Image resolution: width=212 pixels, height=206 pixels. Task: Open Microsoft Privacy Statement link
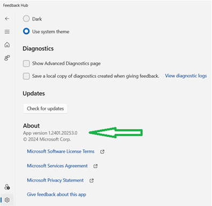point(55,180)
